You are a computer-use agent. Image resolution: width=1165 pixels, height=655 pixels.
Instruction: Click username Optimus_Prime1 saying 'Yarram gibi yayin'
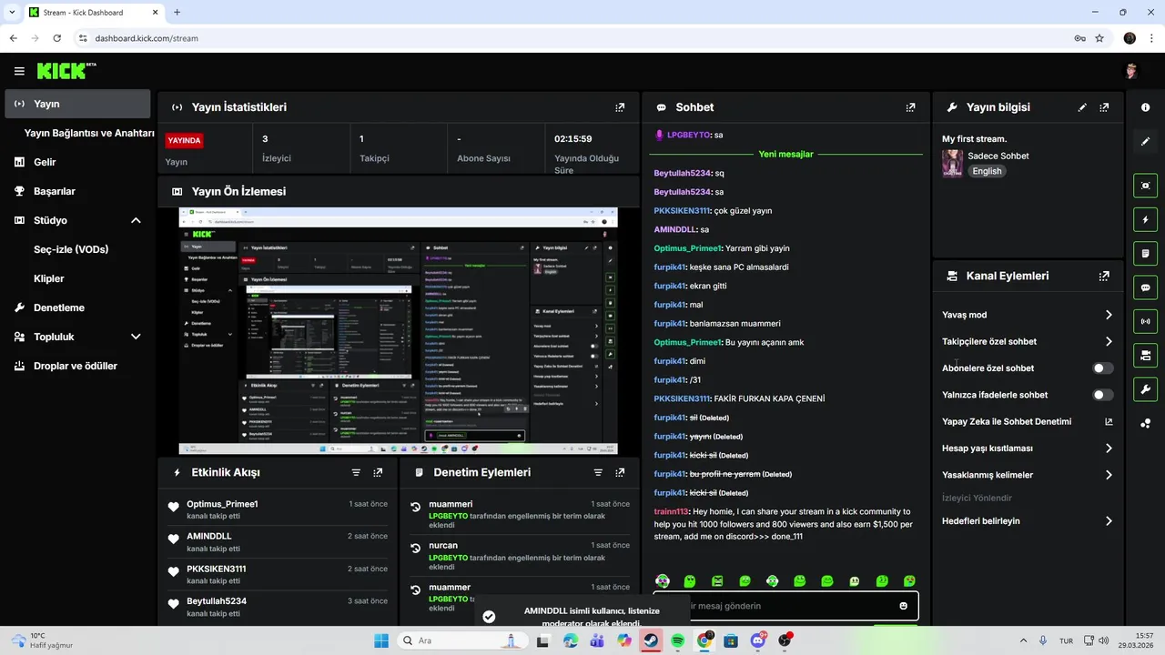[x=687, y=248]
